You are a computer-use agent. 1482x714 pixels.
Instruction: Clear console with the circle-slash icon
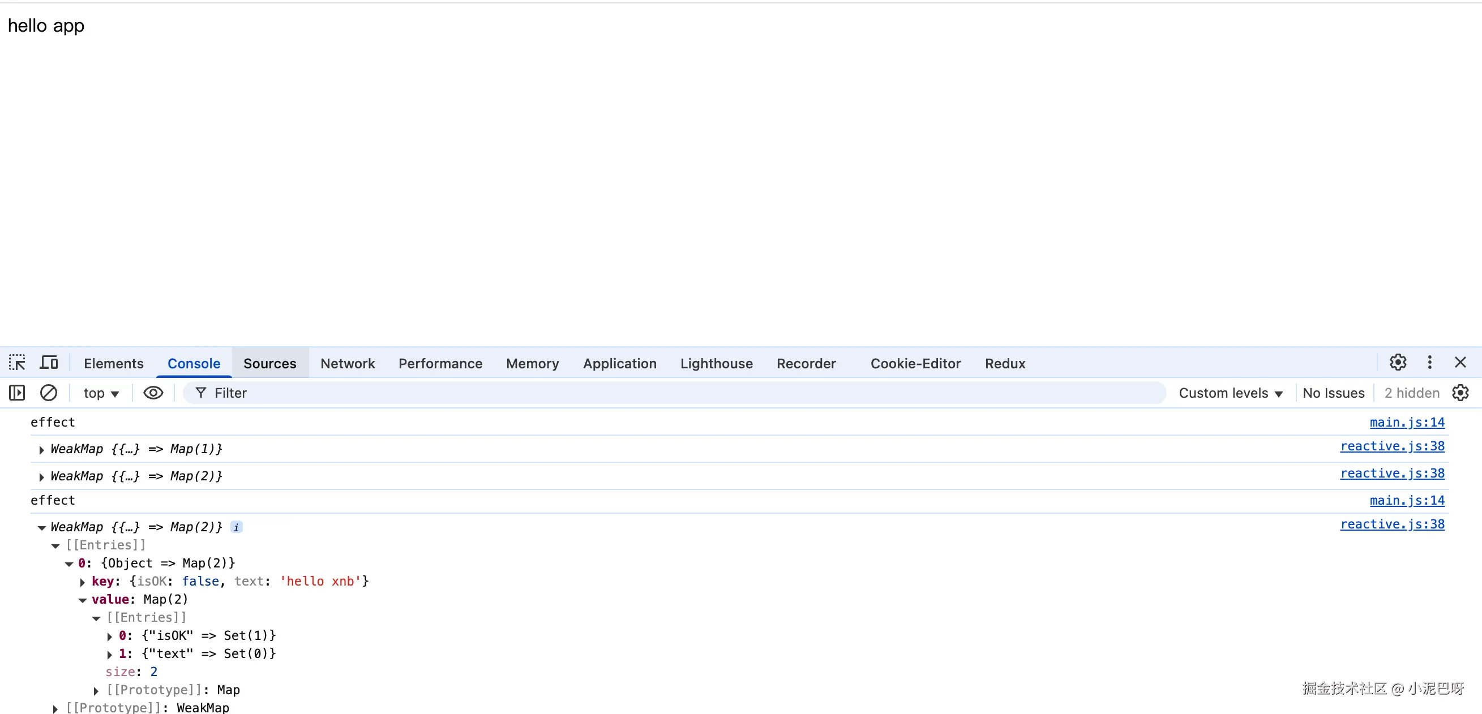[x=48, y=393]
